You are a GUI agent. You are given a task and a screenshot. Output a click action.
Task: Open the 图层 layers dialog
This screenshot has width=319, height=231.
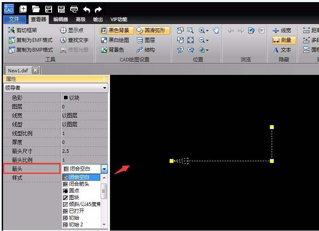146,40
